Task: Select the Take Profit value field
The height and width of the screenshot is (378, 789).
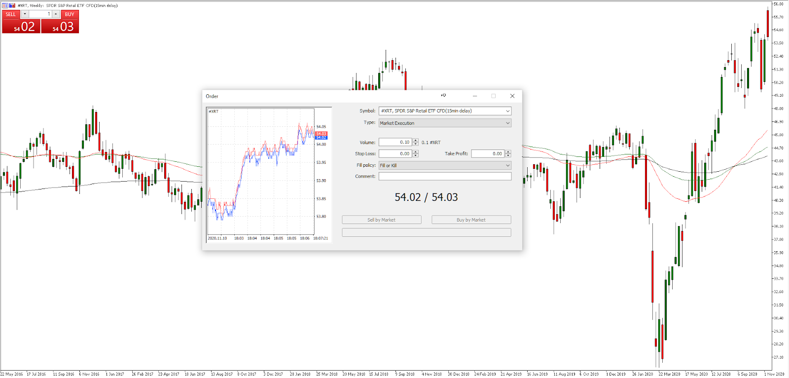Action: click(487, 154)
